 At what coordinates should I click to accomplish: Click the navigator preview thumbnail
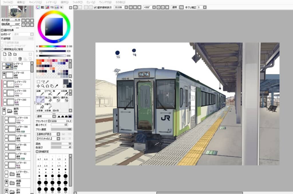pyautogui.click(x=17, y=11)
